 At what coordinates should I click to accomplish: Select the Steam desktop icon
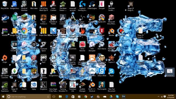click(5, 19)
